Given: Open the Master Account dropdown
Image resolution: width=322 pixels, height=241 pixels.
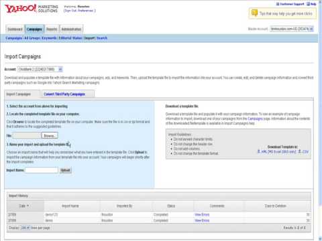Looking at the screenshot, I should tap(292, 29).
